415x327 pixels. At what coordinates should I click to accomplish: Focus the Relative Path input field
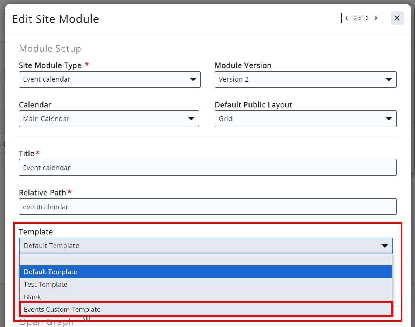[x=207, y=207]
